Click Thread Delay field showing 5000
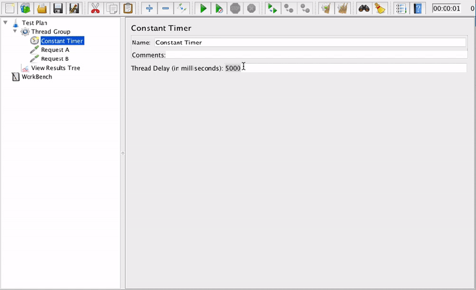The width and height of the screenshot is (476, 290). pyautogui.click(x=345, y=68)
